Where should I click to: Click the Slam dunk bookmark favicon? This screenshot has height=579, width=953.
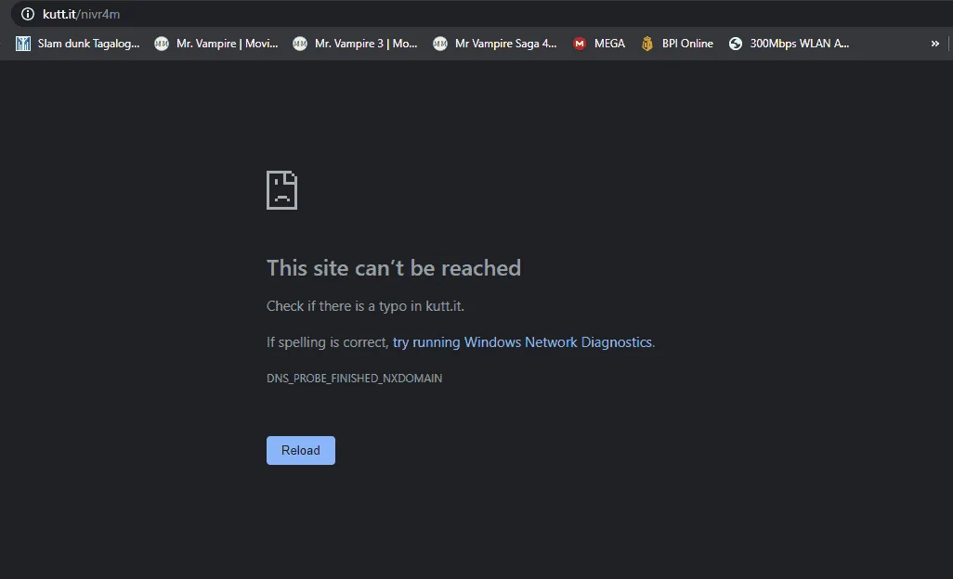(x=23, y=44)
